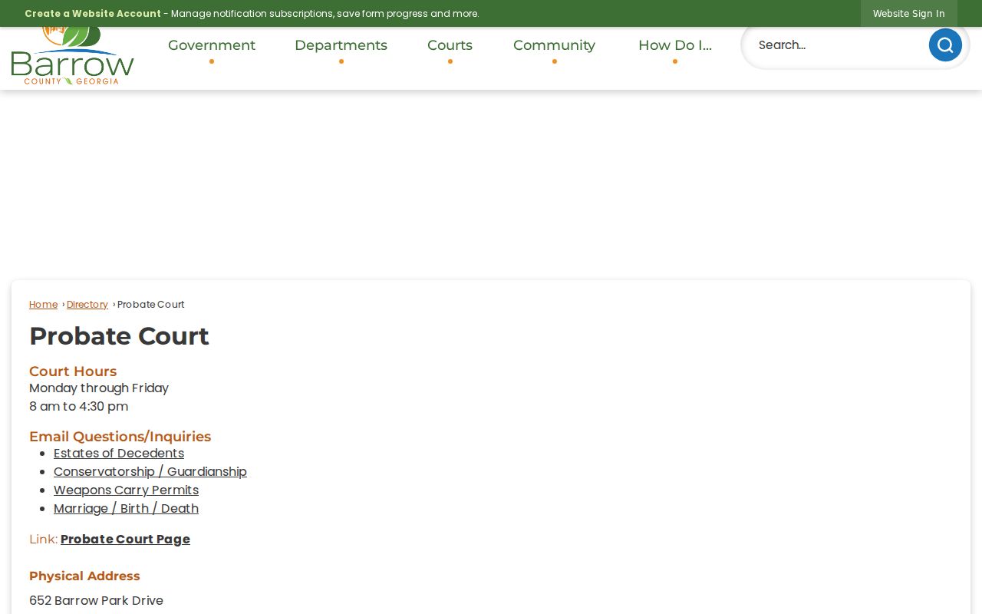The height and width of the screenshot is (614, 982).
Task: Open the Conservatorship / Guardianship email link
Action: pos(150,472)
